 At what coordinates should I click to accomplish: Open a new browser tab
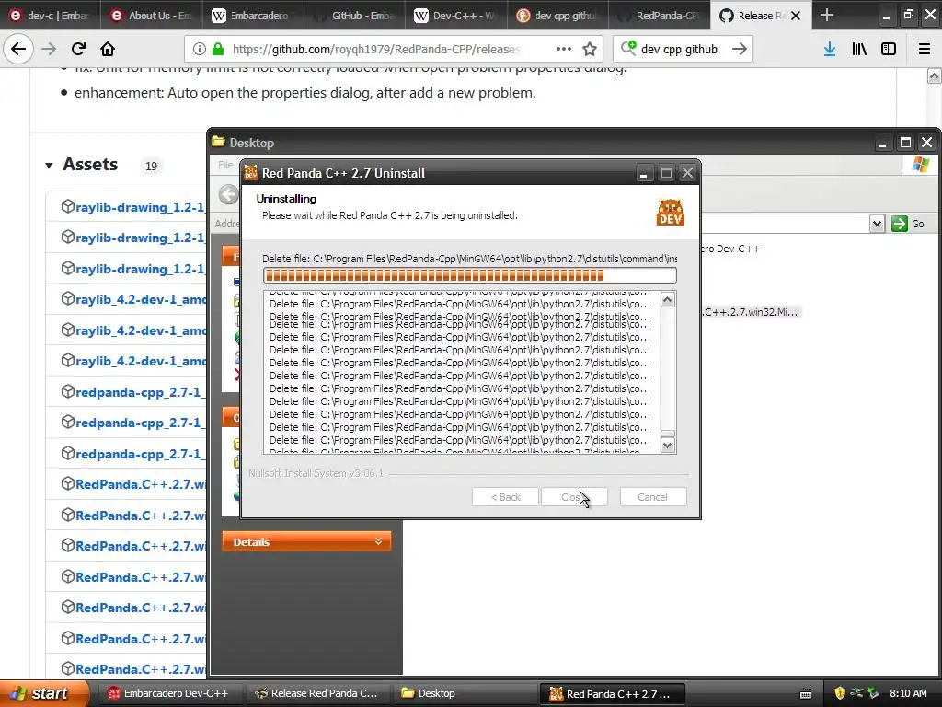(827, 15)
